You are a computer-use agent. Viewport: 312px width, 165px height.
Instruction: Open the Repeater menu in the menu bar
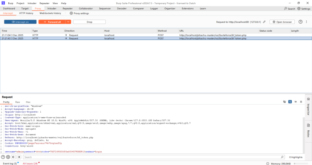pos(44,3)
